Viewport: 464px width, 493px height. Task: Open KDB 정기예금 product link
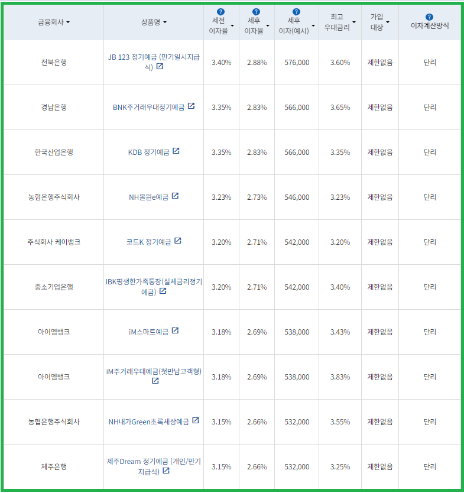click(148, 152)
